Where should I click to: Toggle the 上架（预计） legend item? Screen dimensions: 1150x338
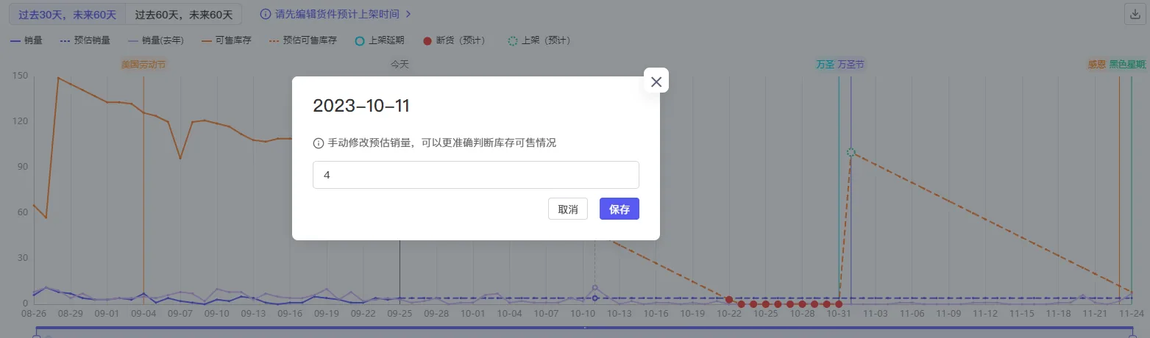click(x=539, y=40)
